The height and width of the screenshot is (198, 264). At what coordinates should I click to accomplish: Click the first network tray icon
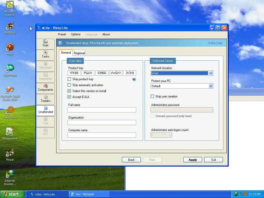236,194
